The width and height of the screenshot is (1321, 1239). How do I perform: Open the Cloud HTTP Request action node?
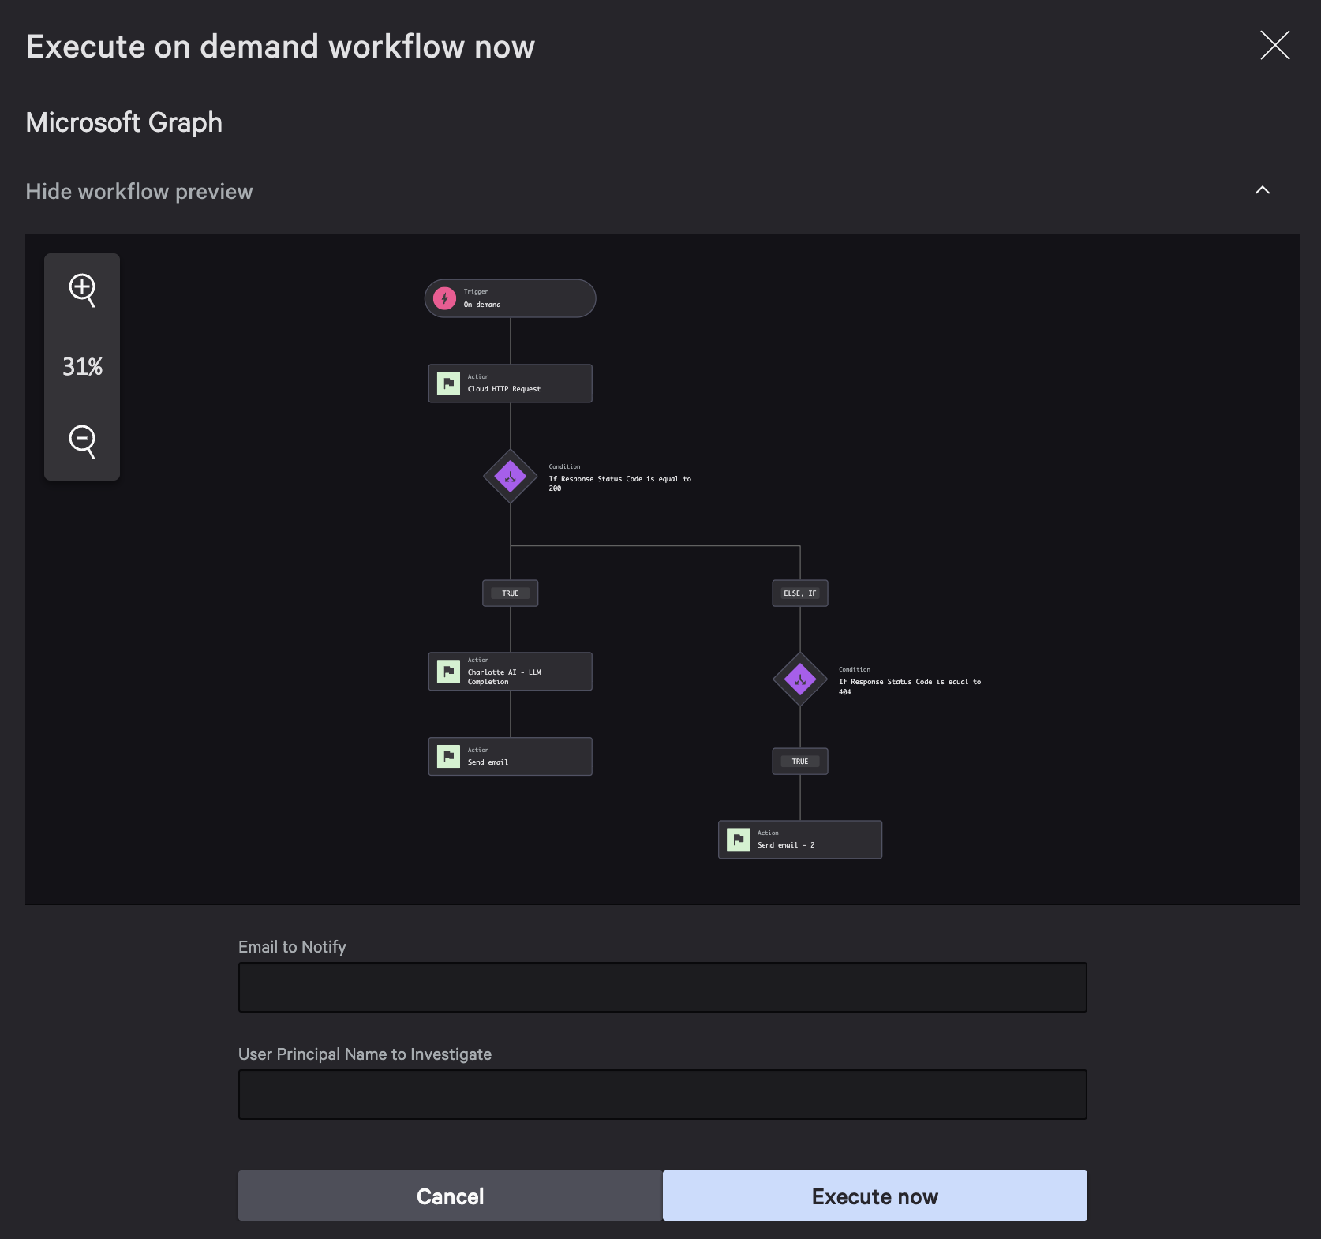point(510,384)
